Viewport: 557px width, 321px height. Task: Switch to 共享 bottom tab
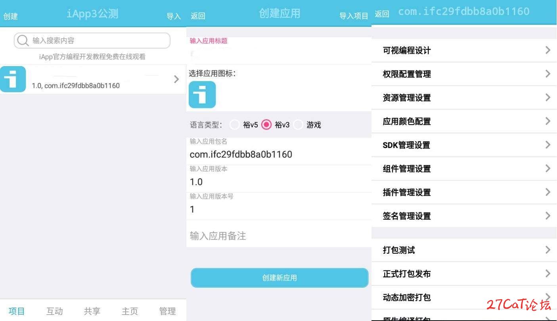(92, 311)
